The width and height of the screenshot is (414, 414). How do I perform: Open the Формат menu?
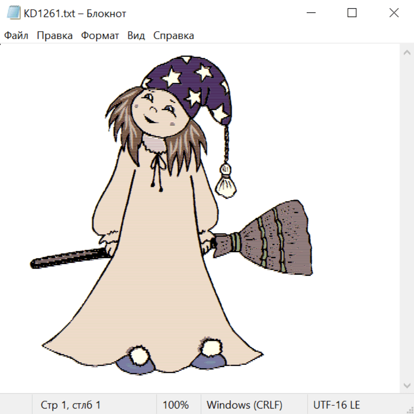click(100, 36)
